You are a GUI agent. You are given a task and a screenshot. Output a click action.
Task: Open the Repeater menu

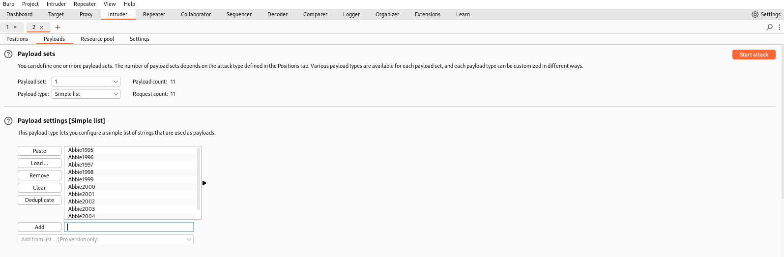point(85,4)
